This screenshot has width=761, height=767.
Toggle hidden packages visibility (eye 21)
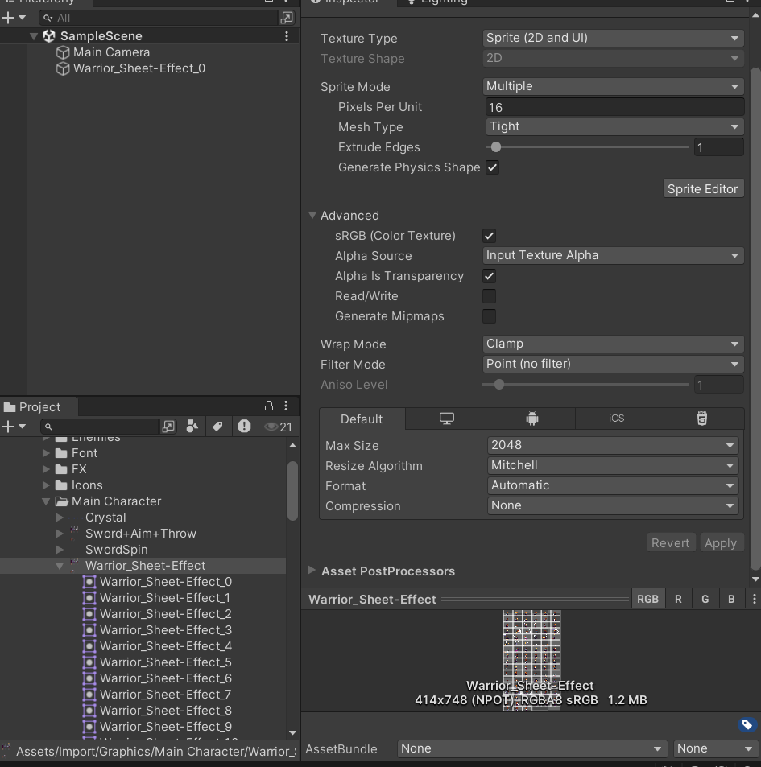(x=279, y=427)
